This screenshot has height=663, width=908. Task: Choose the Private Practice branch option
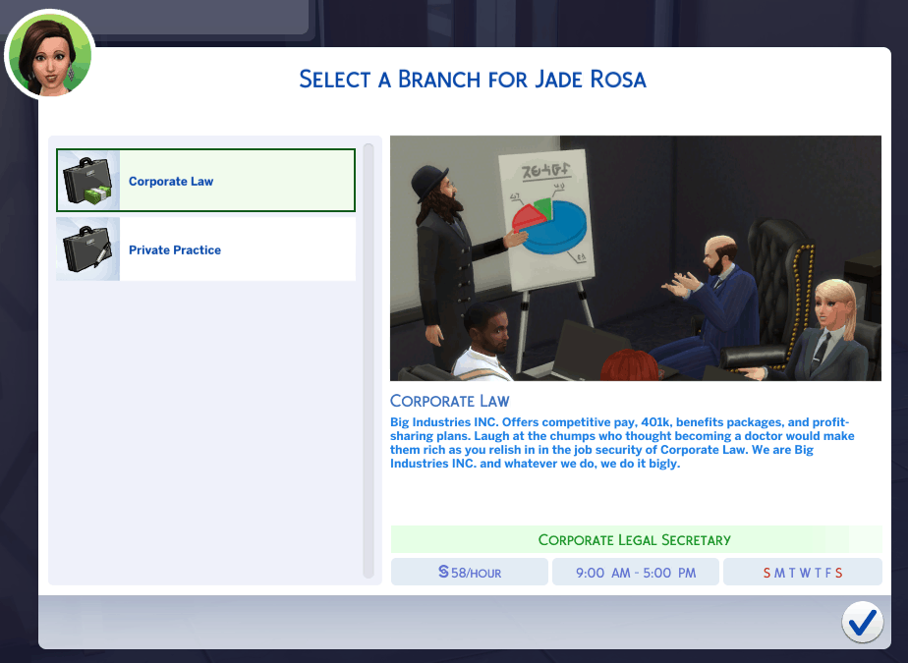(x=175, y=250)
